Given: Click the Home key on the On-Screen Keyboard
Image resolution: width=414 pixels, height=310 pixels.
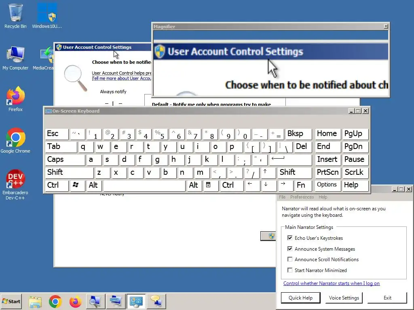Looking at the screenshot, I should 327,134.
